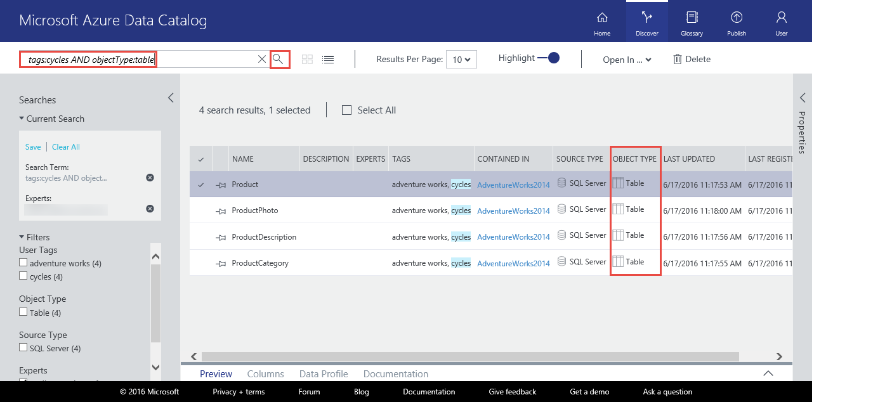Screen dimensions: 892x402
Task: Click SQL Server icon in Product row
Action: tap(561, 183)
